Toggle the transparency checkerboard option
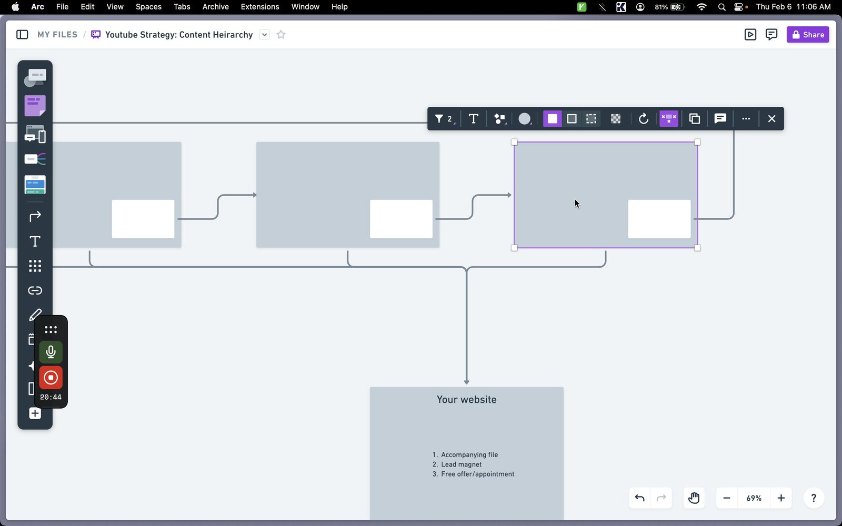The image size is (842, 526). point(616,119)
